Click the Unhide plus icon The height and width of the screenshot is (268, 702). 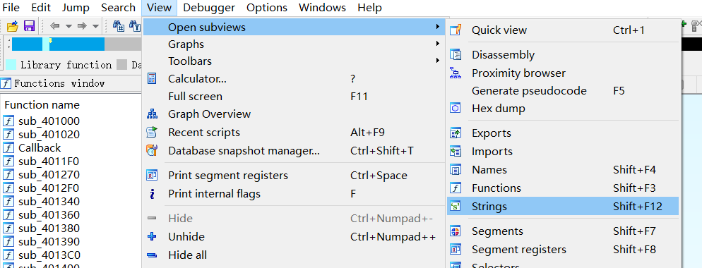tap(153, 237)
